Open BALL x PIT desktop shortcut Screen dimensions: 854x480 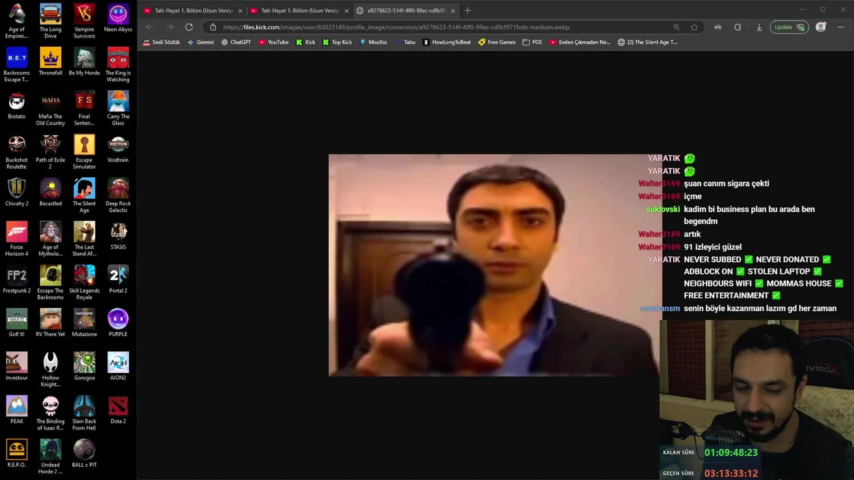point(84,453)
